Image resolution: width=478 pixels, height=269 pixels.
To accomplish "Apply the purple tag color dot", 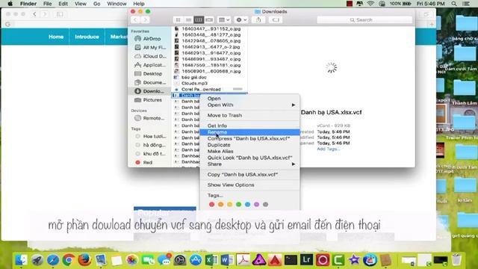I will click(x=256, y=204).
